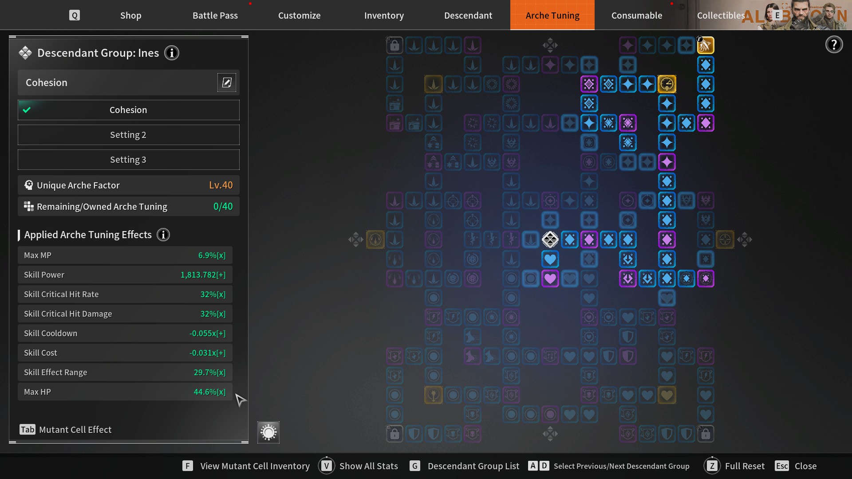Click the left board move arrow
The height and width of the screenshot is (479, 852).
coord(355,239)
